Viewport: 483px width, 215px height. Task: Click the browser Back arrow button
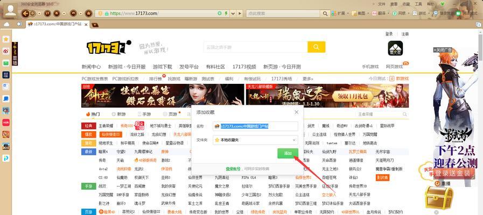(25, 13)
